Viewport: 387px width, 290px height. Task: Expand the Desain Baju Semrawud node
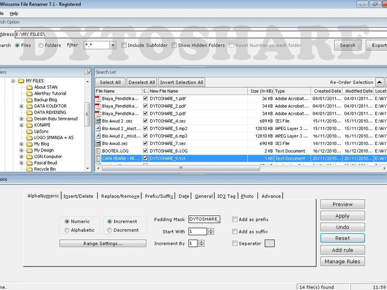[x=21, y=119]
